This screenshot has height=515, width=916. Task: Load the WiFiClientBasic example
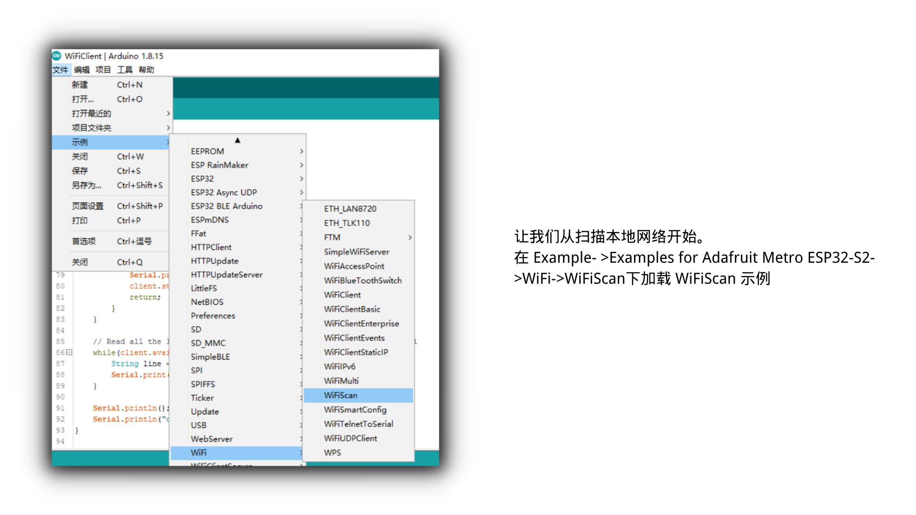click(x=358, y=309)
